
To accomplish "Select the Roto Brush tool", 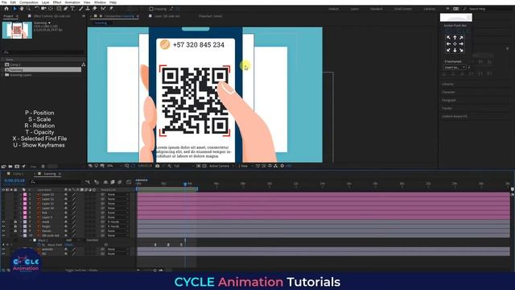I will click(x=103, y=9).
